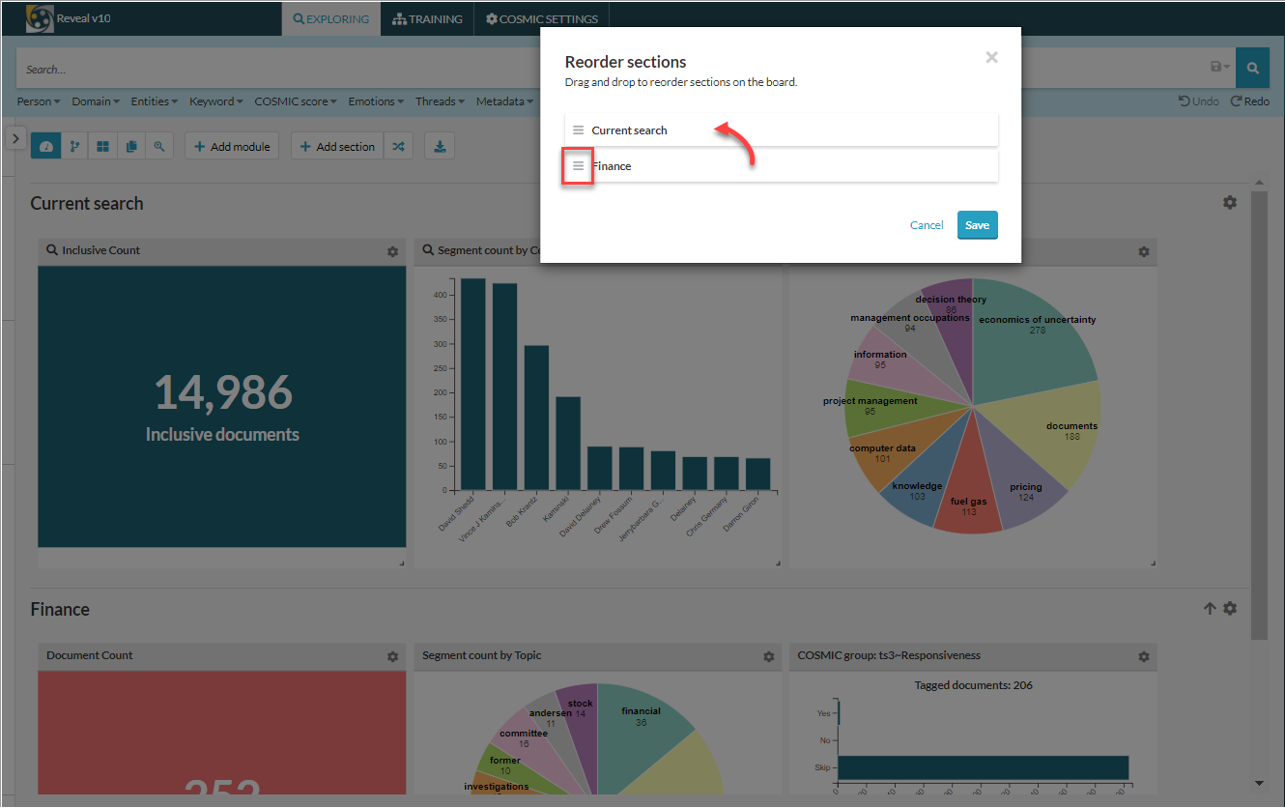The width and height of the screenshot is (1285, 808).
Task: Click the drag handle beside Current search
Action: coord(578,130)
